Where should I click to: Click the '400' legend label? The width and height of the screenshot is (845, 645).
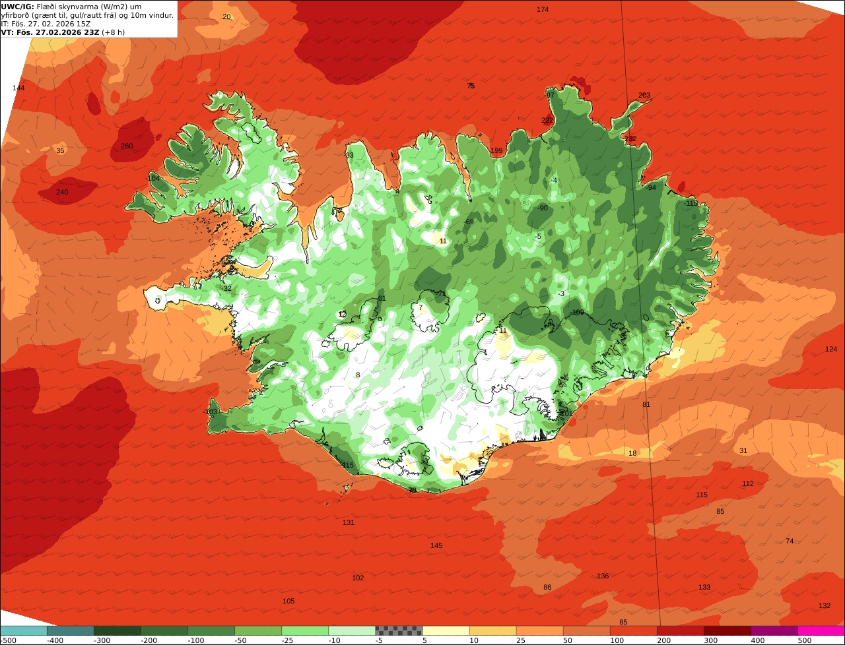click(x=757, y=640)
